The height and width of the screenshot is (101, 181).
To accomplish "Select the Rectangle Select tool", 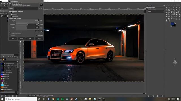I will coord(167,8).
